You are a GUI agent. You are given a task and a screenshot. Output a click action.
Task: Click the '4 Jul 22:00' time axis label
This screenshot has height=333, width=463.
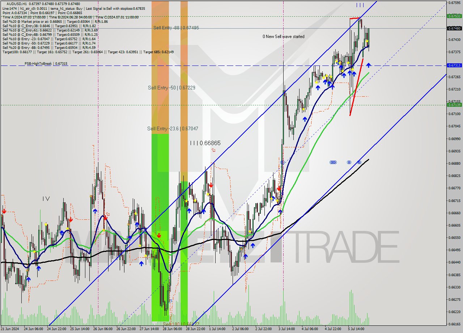click(334, 329)
